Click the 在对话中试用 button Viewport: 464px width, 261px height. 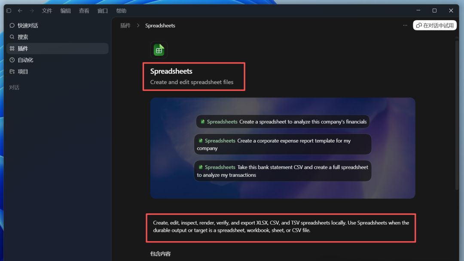(x=435, y=25)
